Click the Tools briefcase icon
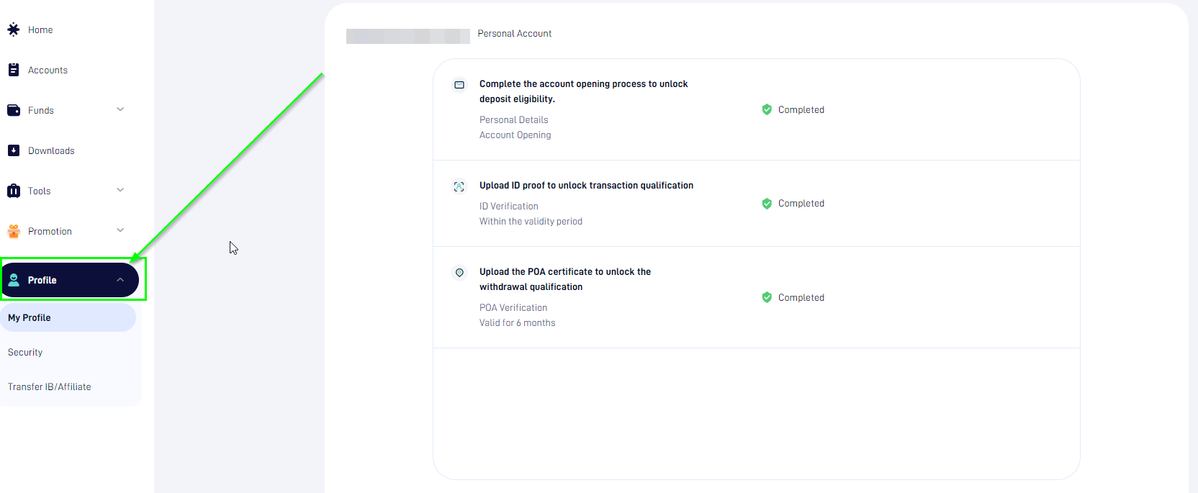 (x=13, y=191)
